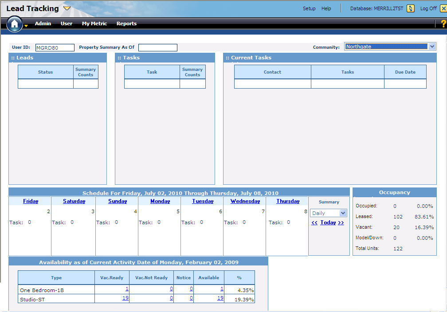Open the Help link in header
Screen dimensions: 447x312
click(x=326, y=8)
